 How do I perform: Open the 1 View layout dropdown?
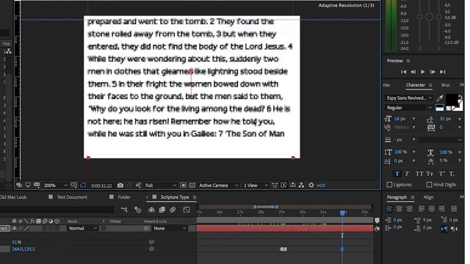(256, 186)
